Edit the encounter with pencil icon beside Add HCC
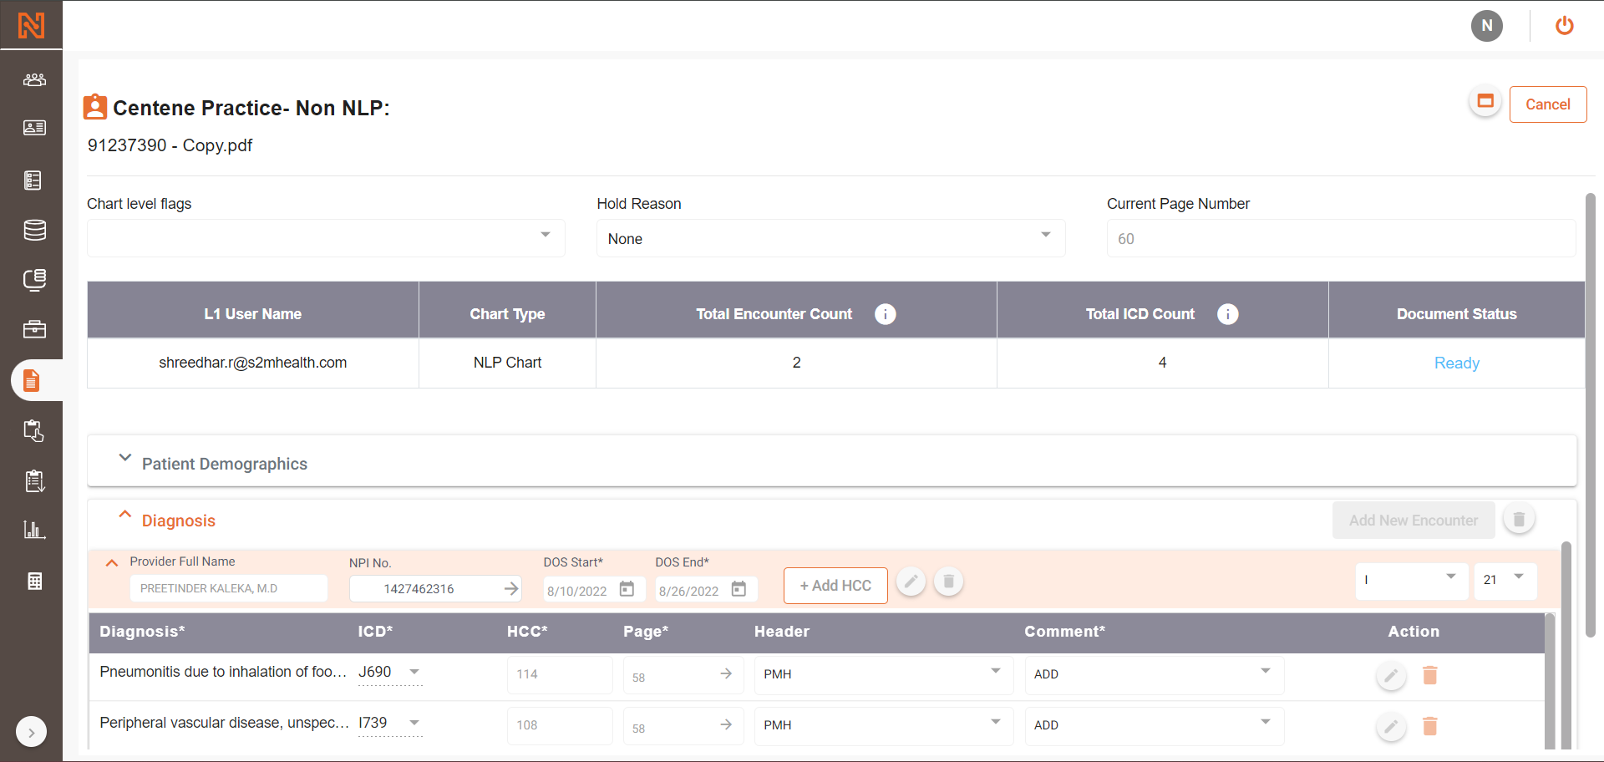 click(x=911, y=582)
